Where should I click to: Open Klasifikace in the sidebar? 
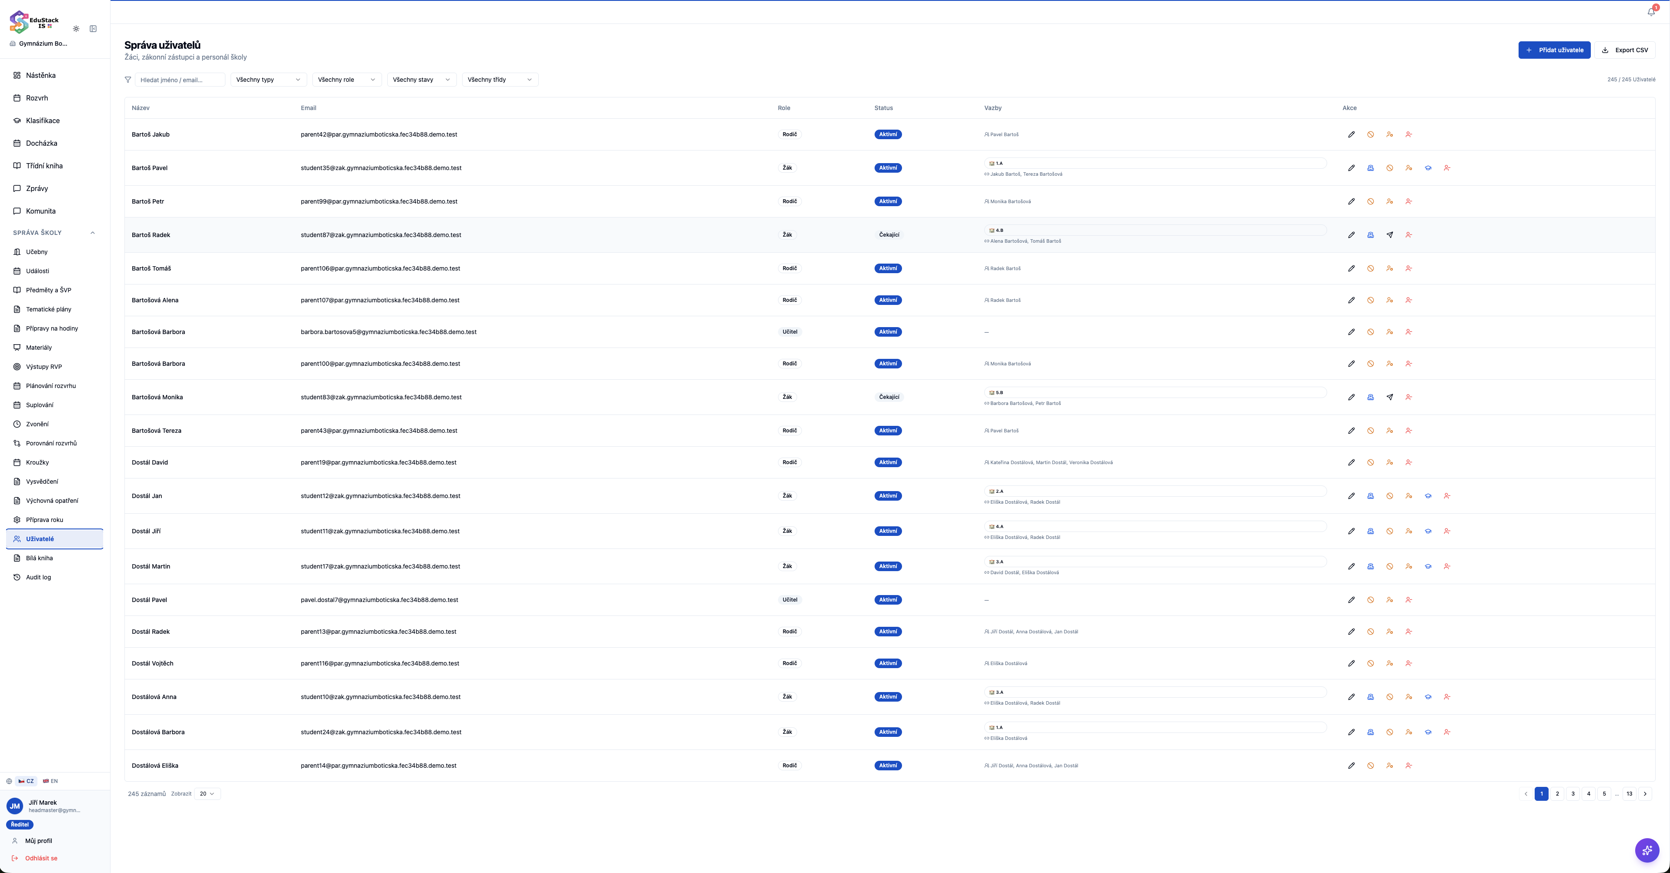pyautogui.click(x=54, y=120)
